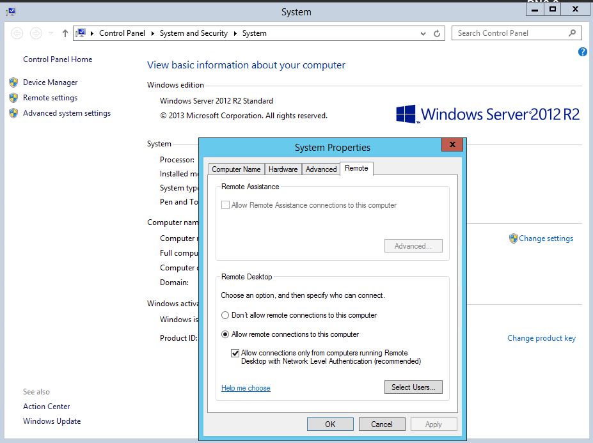593x443 pixels.
Task: Switch to the Computer Name tab
Action: point(236,169)
